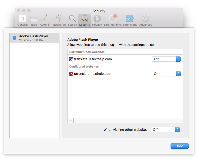Click the Done button
The image size is (198, 159).
coord(180,146)
